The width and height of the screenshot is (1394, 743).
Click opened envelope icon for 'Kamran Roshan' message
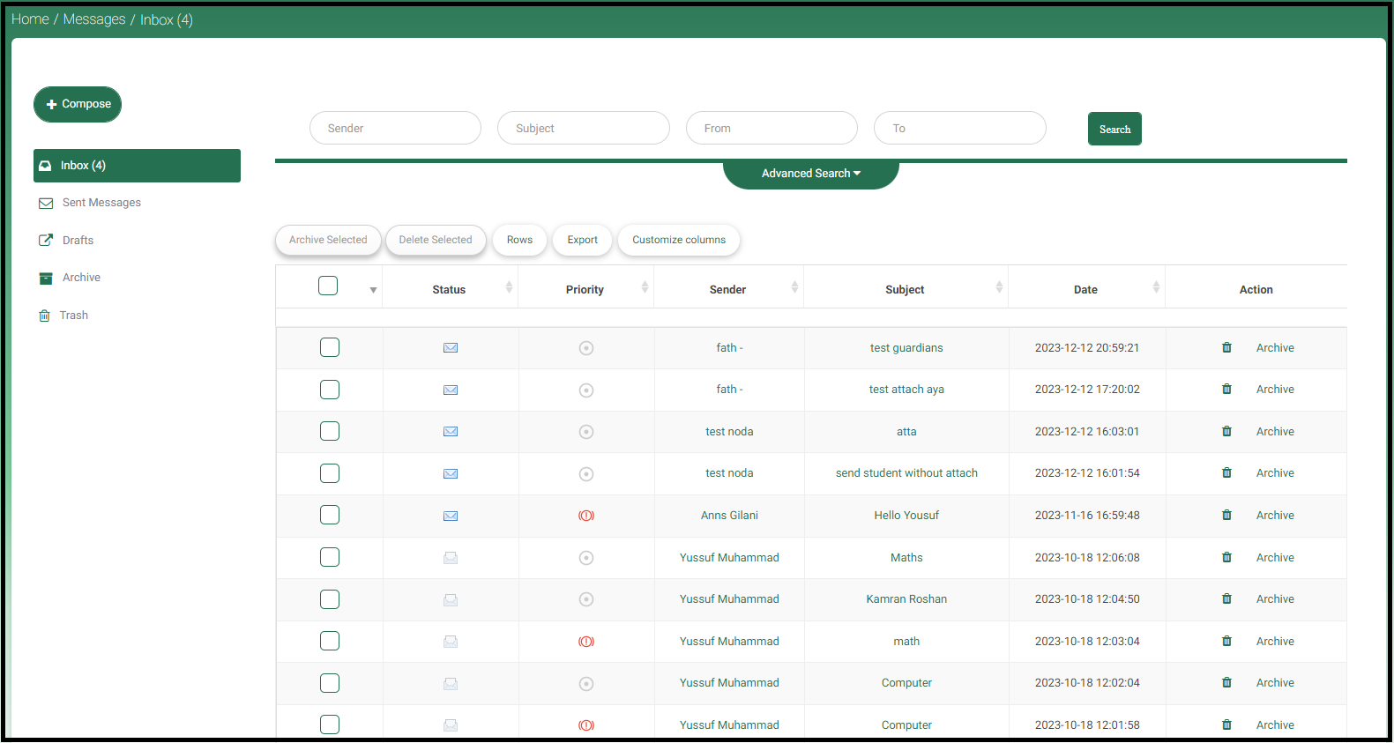pyautogui.click(x=451, y=599)
